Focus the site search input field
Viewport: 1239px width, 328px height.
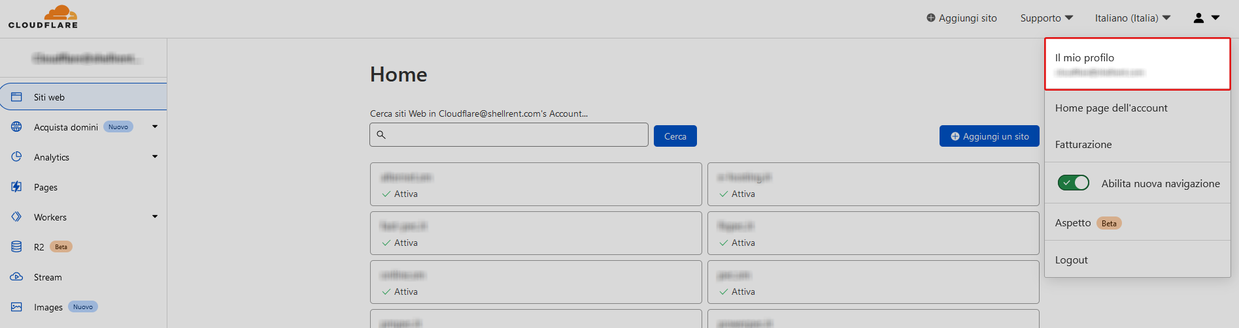tap(509, 135)
